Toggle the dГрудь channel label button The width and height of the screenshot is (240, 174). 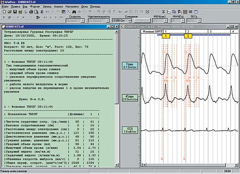[x=130, y=98]
